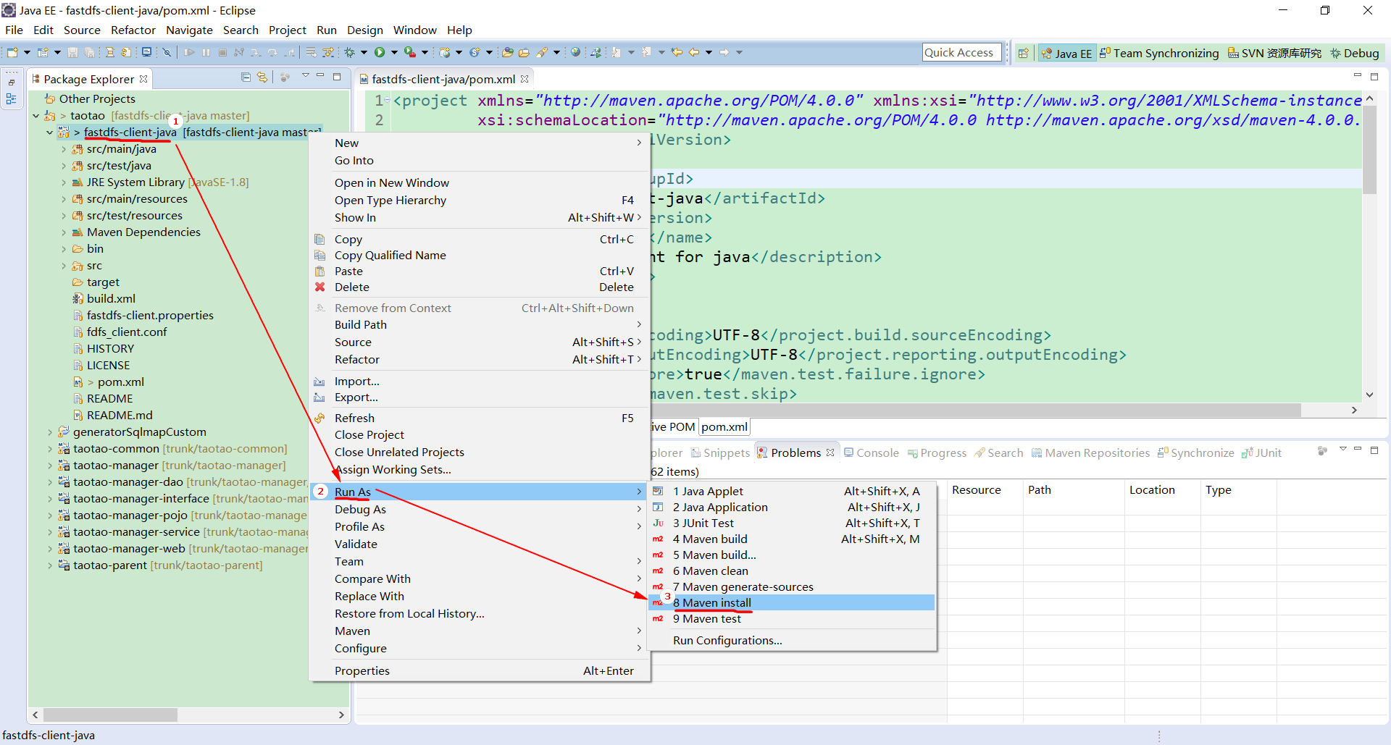Expand the taotao-manager project

49,466
